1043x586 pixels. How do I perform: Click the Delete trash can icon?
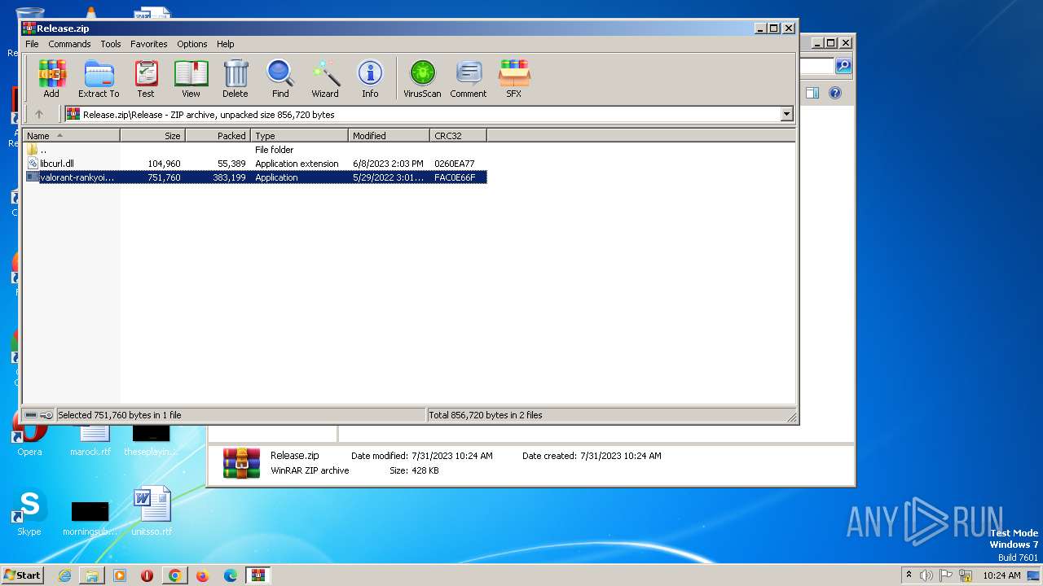(235, 79)
